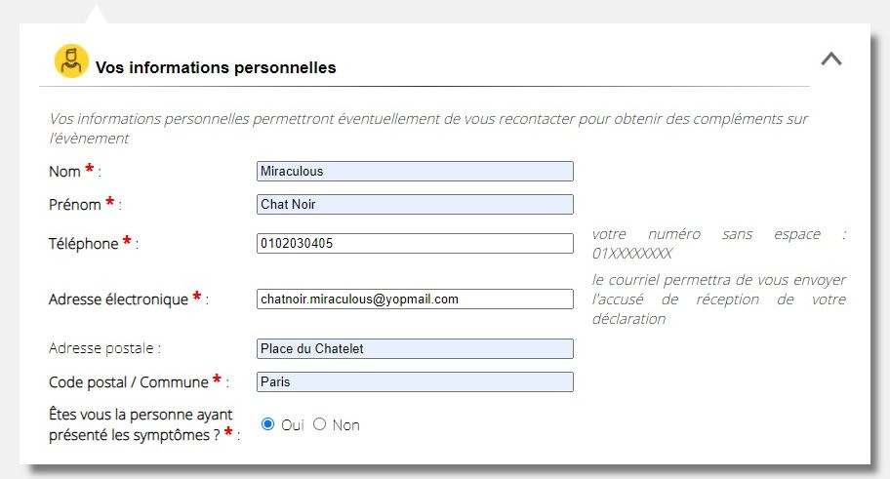
Task: Click the Adresse postale input field
Action: pyautogui.click(x=415, y=349)
